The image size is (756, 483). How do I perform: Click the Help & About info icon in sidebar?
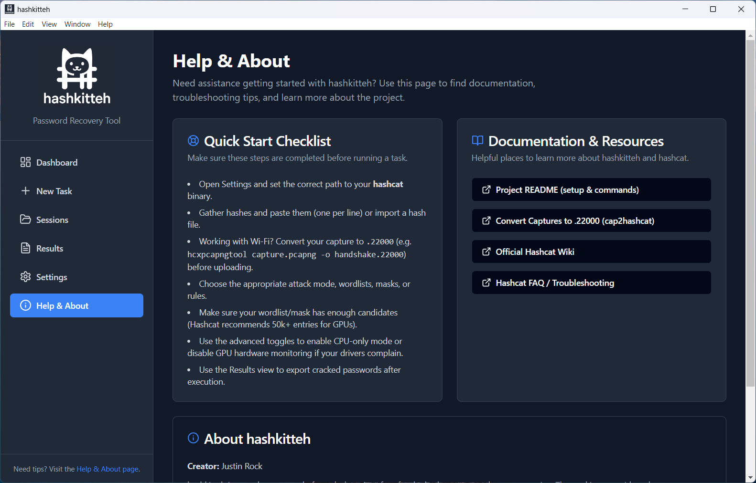coord(25,305)
